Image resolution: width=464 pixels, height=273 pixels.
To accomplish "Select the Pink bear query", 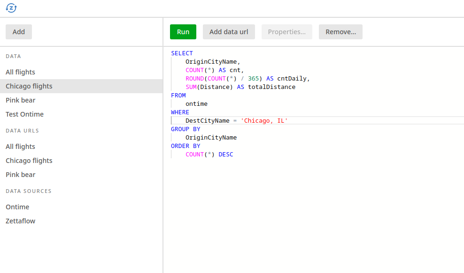I will tap(20, 100).
